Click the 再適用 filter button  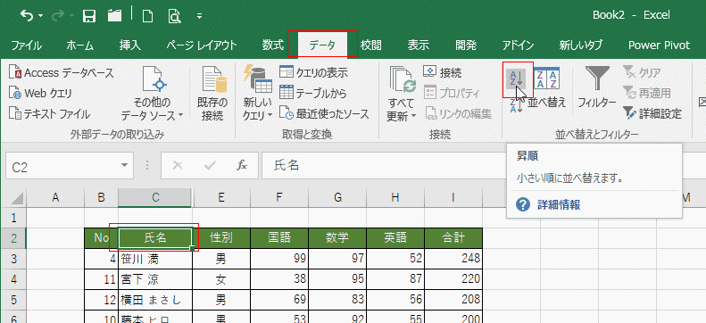pyautogui.click(x=647, y=93)
